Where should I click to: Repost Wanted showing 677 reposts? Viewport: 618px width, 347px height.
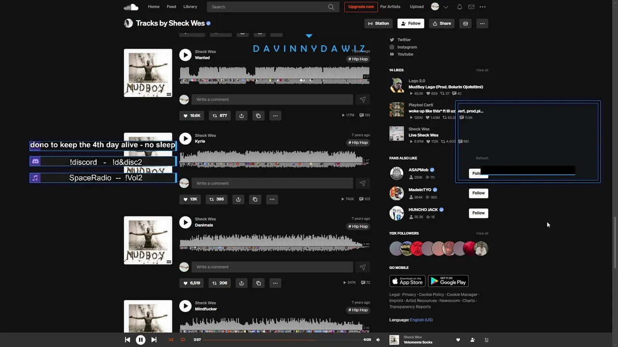pyautogui.click(x=220, y=116)
